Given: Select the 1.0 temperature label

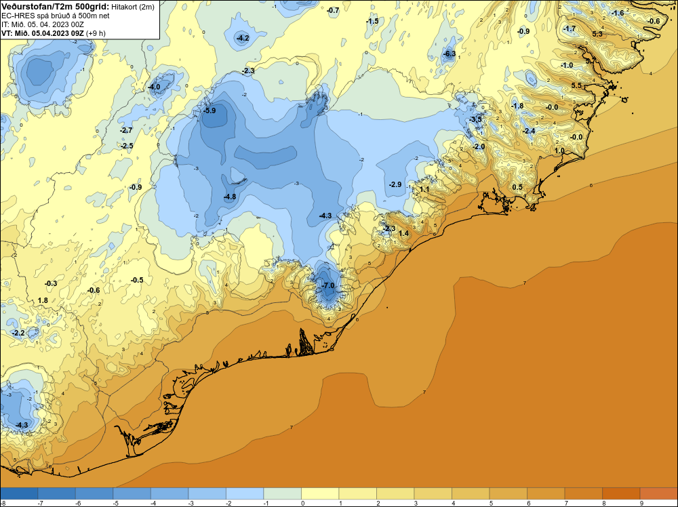Looking at the screenshot, I should coord(559,151).
